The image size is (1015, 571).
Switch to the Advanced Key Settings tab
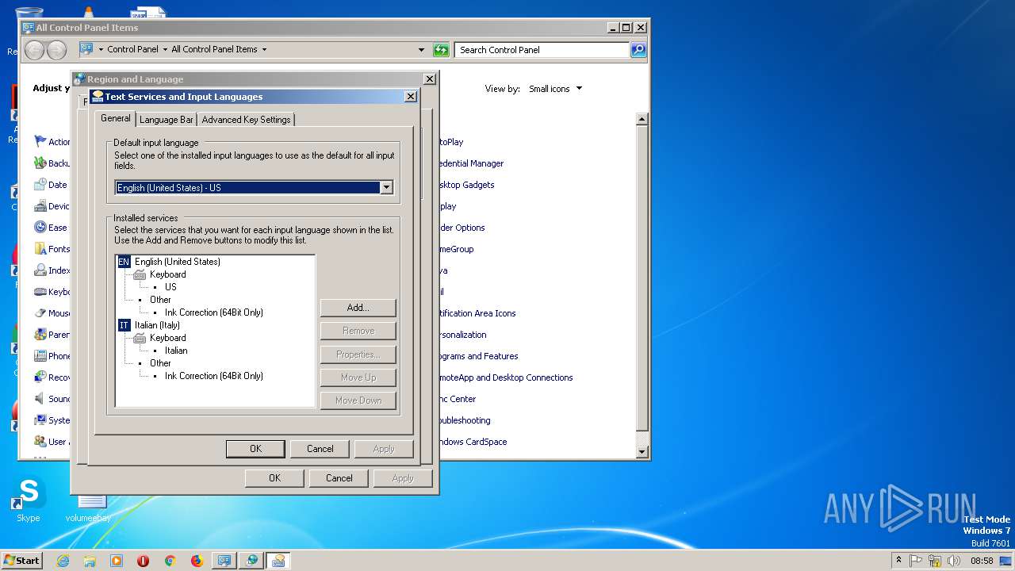click(x=246, y=120)
